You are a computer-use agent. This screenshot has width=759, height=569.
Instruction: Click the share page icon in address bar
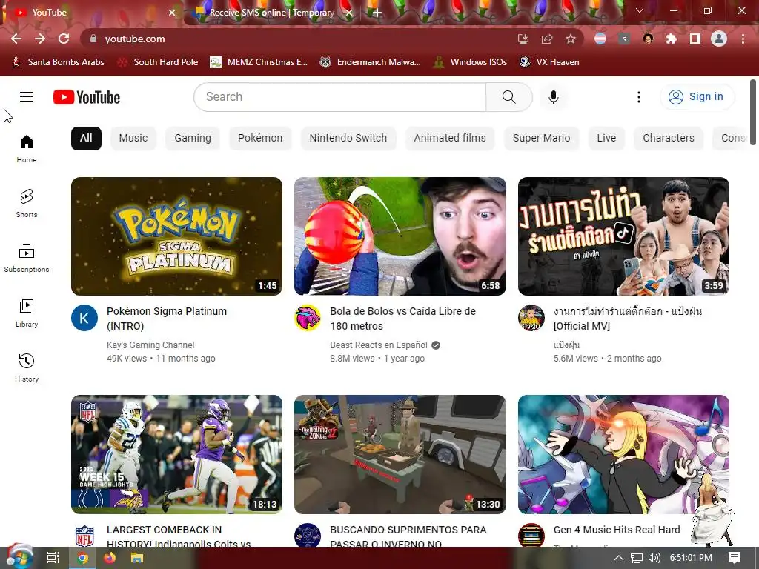pyautogui.click(x=547, y=39)
